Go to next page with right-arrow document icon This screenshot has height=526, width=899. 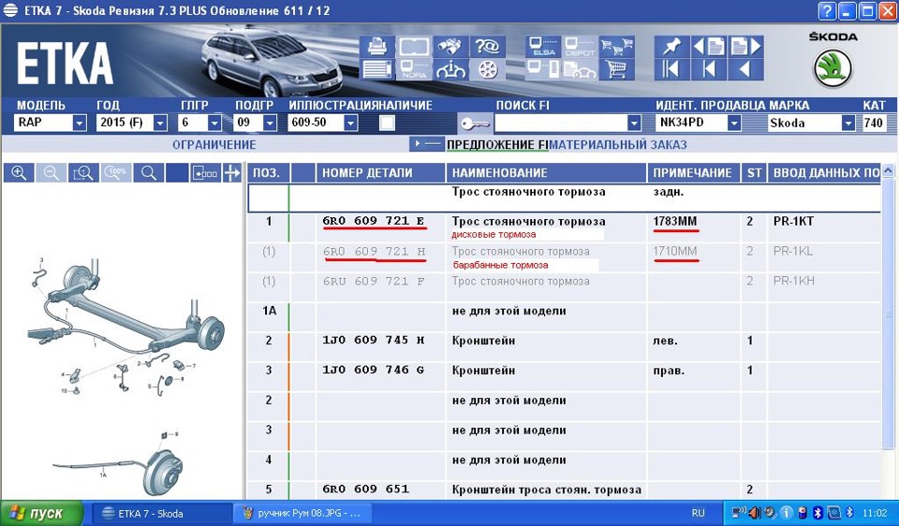click(x=745, y=46)
